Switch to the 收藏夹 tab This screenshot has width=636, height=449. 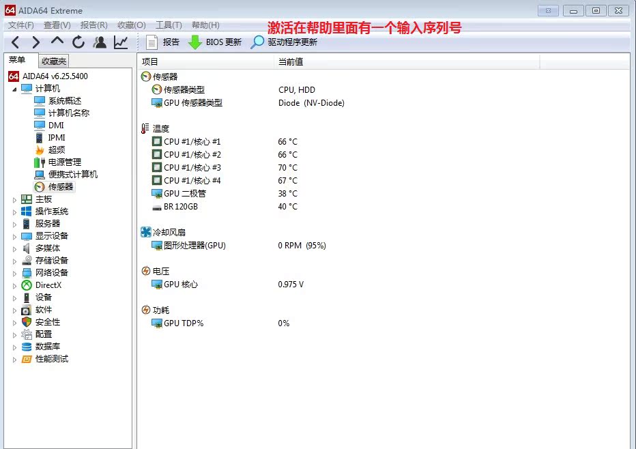click(x=53, y=61)
